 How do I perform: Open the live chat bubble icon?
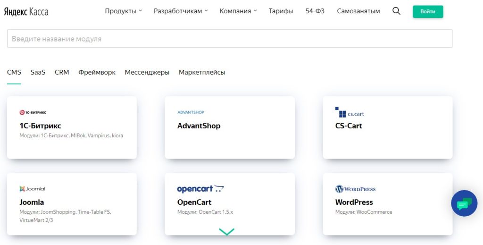[464, 203]
